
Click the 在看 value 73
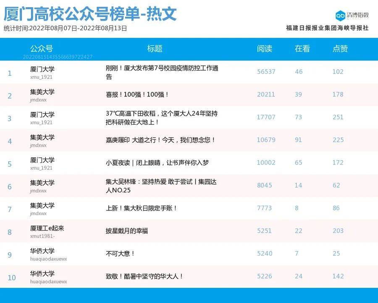tap(299, 117)
